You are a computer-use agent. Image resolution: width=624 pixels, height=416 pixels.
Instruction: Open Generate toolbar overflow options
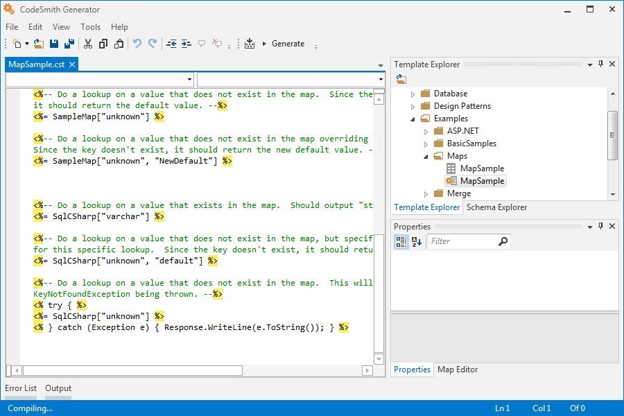tap(315, 47)
